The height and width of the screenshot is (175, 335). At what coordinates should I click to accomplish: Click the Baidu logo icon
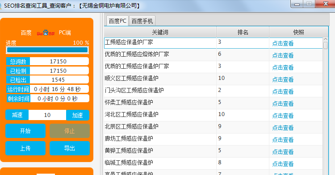tap(46, 33)
